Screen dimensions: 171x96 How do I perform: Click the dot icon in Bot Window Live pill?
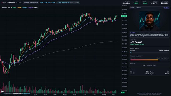58,3
